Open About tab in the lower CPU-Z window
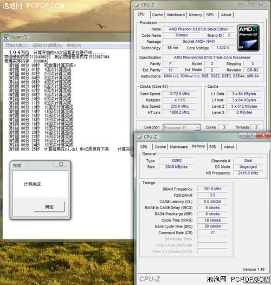 point(229,147)
